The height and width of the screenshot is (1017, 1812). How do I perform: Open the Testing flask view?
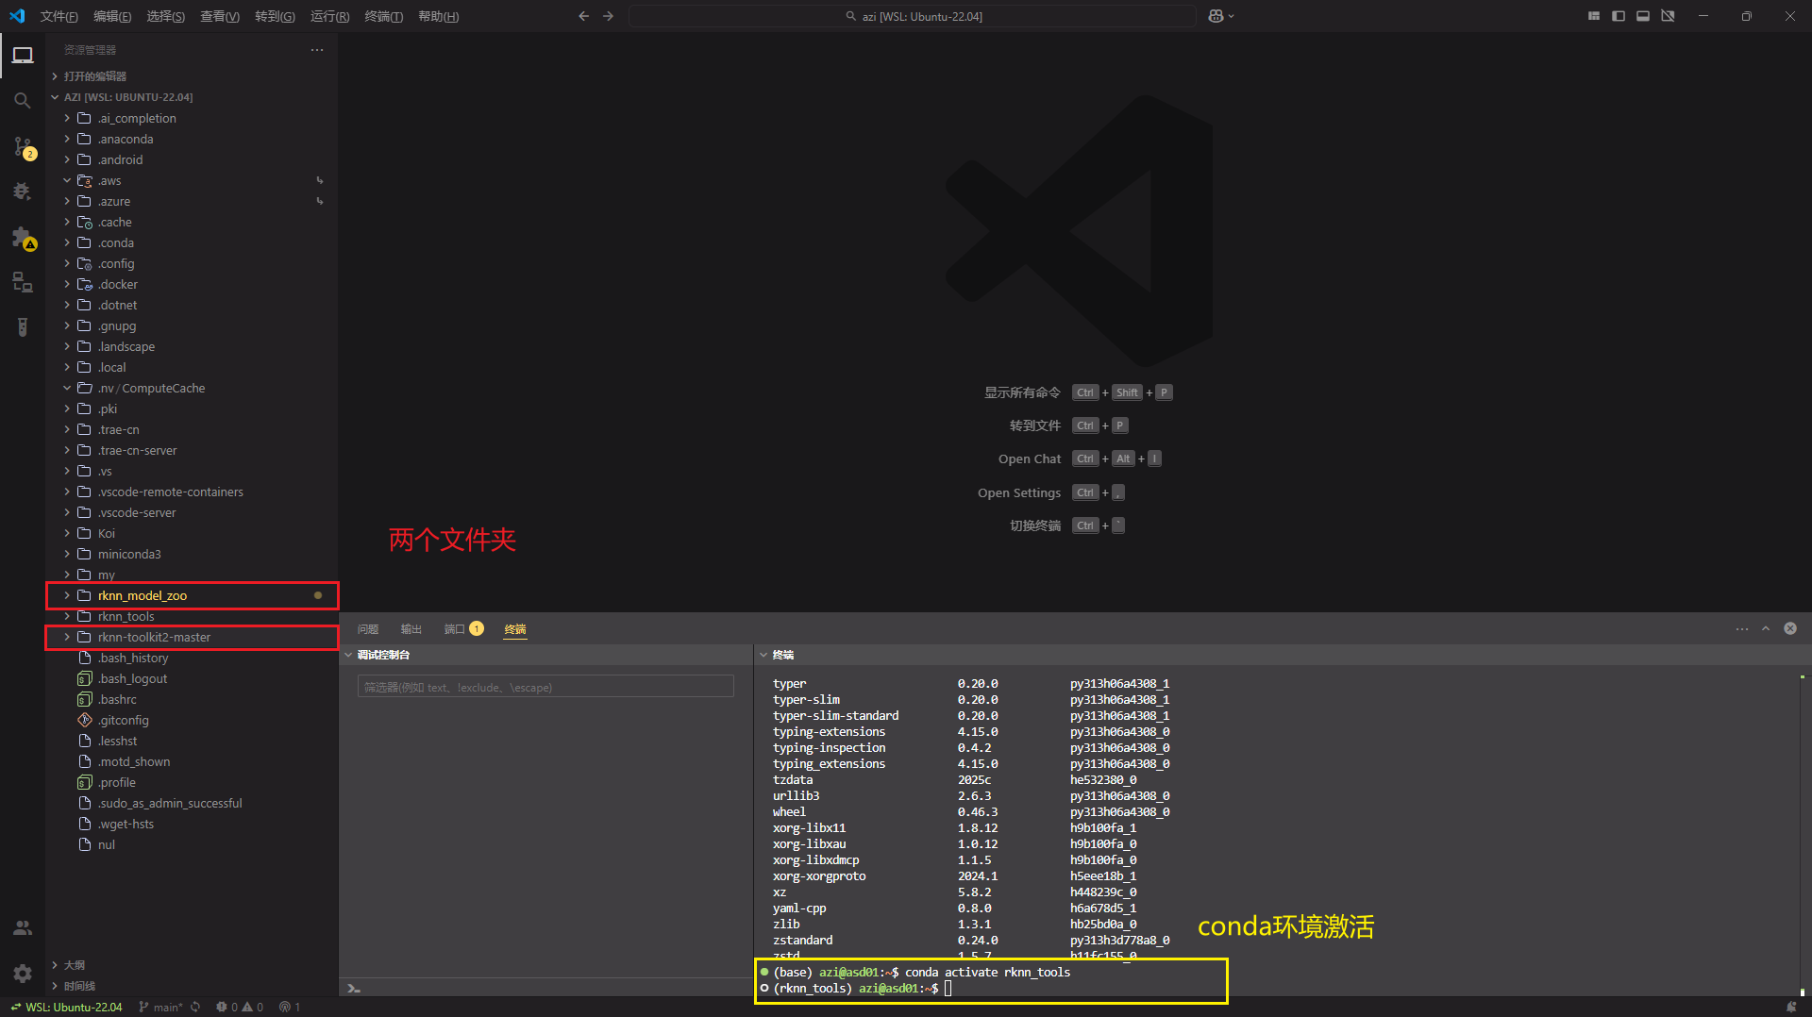click(x=23, y=327)
